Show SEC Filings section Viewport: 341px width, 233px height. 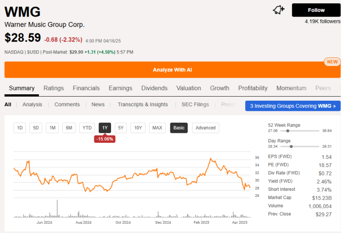click(195, 104)
